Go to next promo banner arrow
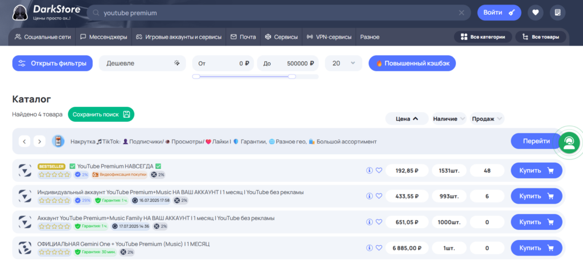The height and width of the screenshot is (264, 583). [39, 141]
